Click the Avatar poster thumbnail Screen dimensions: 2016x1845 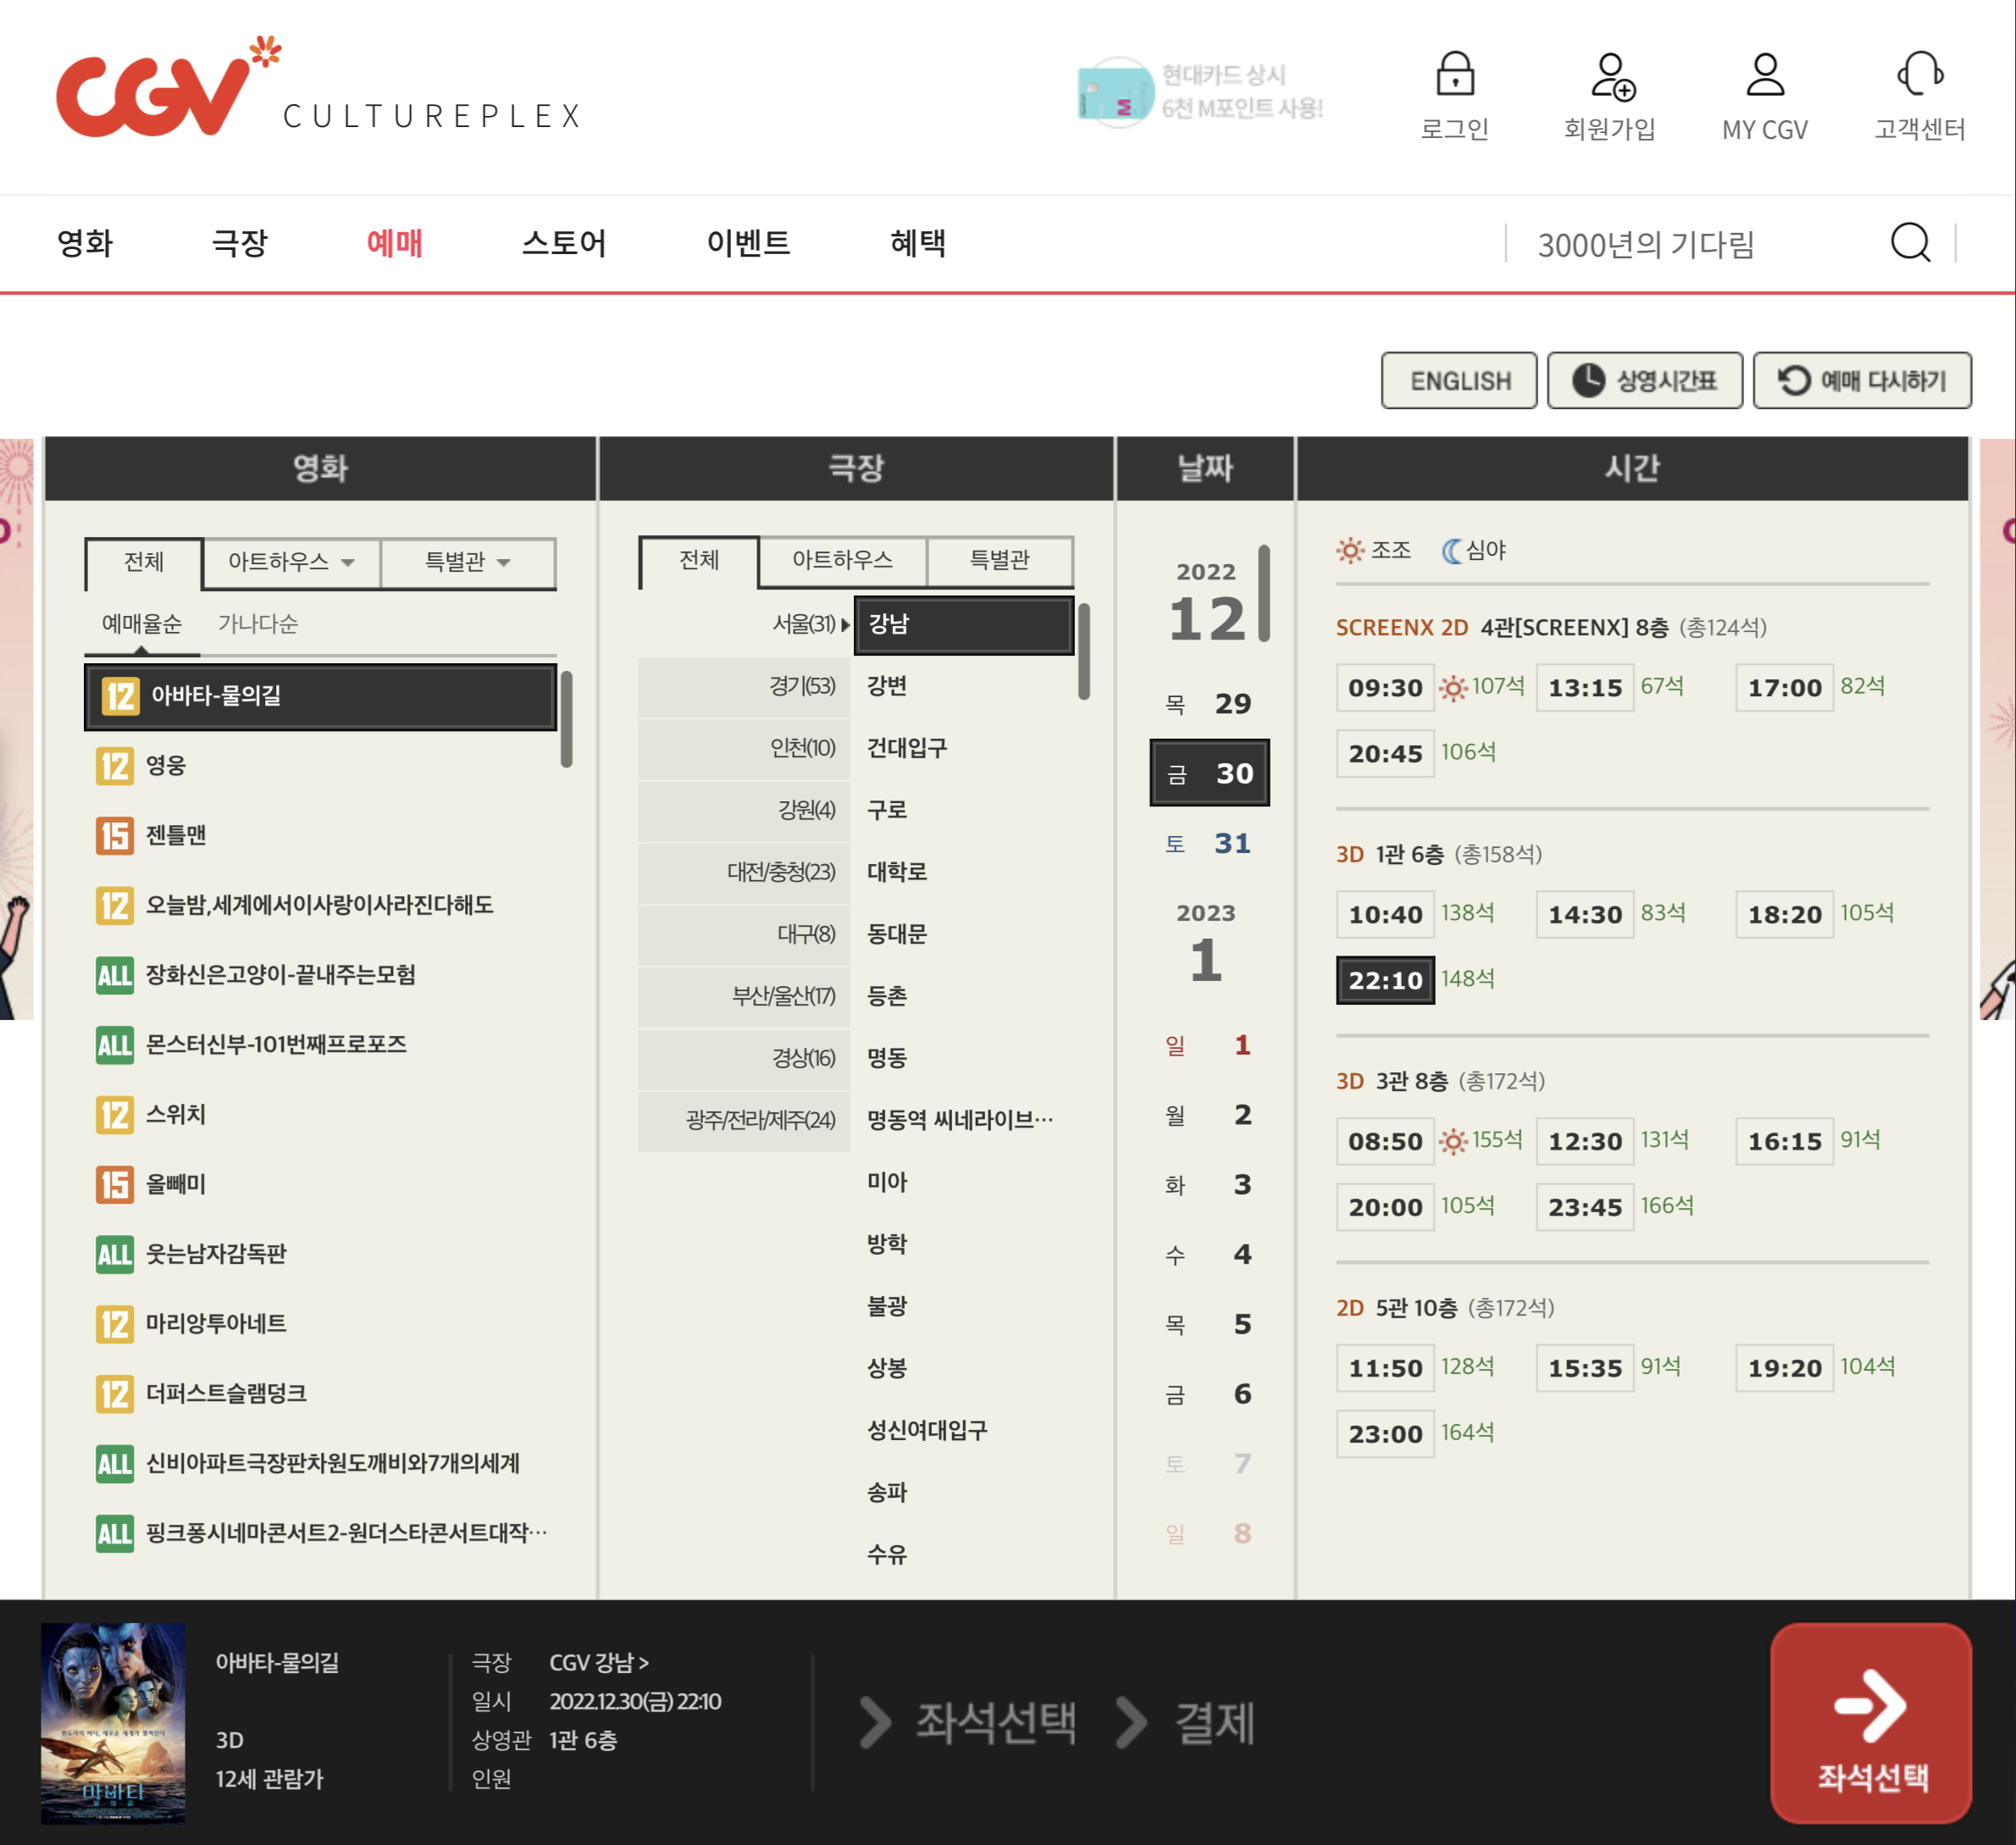pyautogui.click(x=113, y=1722)
